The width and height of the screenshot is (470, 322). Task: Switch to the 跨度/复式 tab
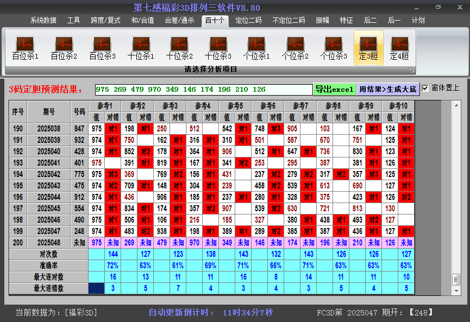(105, 21)
